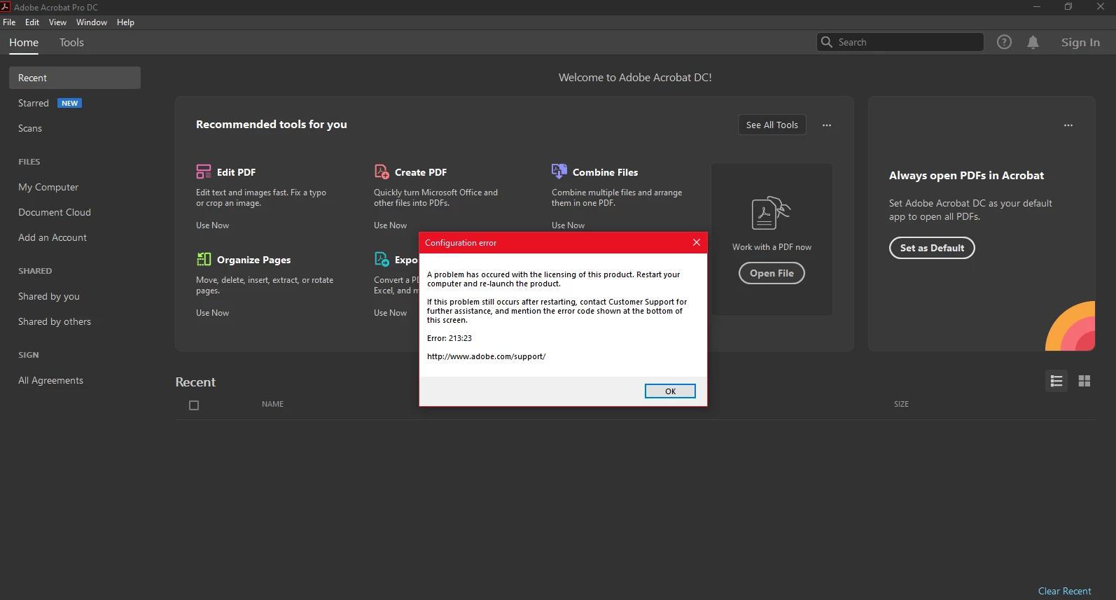
Task: Open the Recommended tools more options ellipsis
Action: tap(827, 125)
